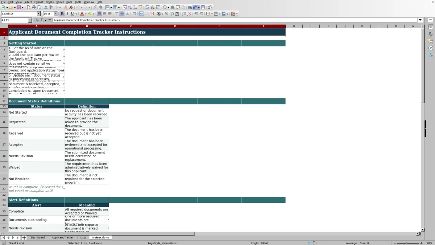Viewport: 435px width, 245px height.
Task: Format as percent using the % icon
Action: point(166,14)
